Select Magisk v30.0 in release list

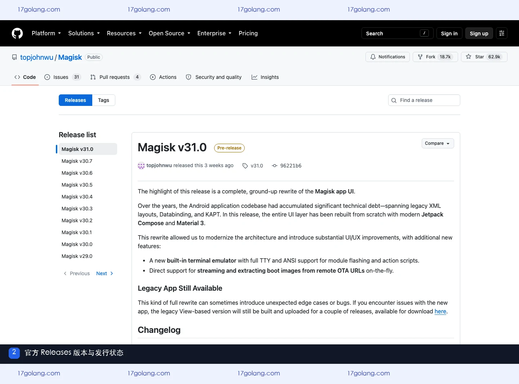(x=88, y=244)
